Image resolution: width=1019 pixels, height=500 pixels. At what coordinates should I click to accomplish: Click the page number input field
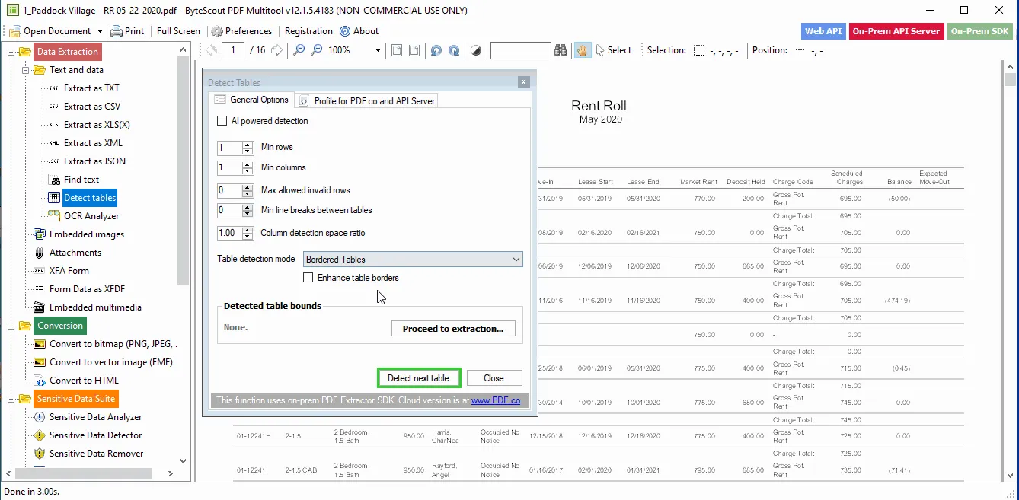point(232,49)
